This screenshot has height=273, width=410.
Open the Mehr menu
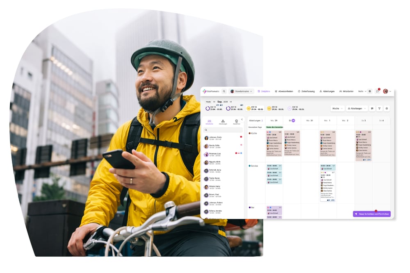click(x=362, y=91)
